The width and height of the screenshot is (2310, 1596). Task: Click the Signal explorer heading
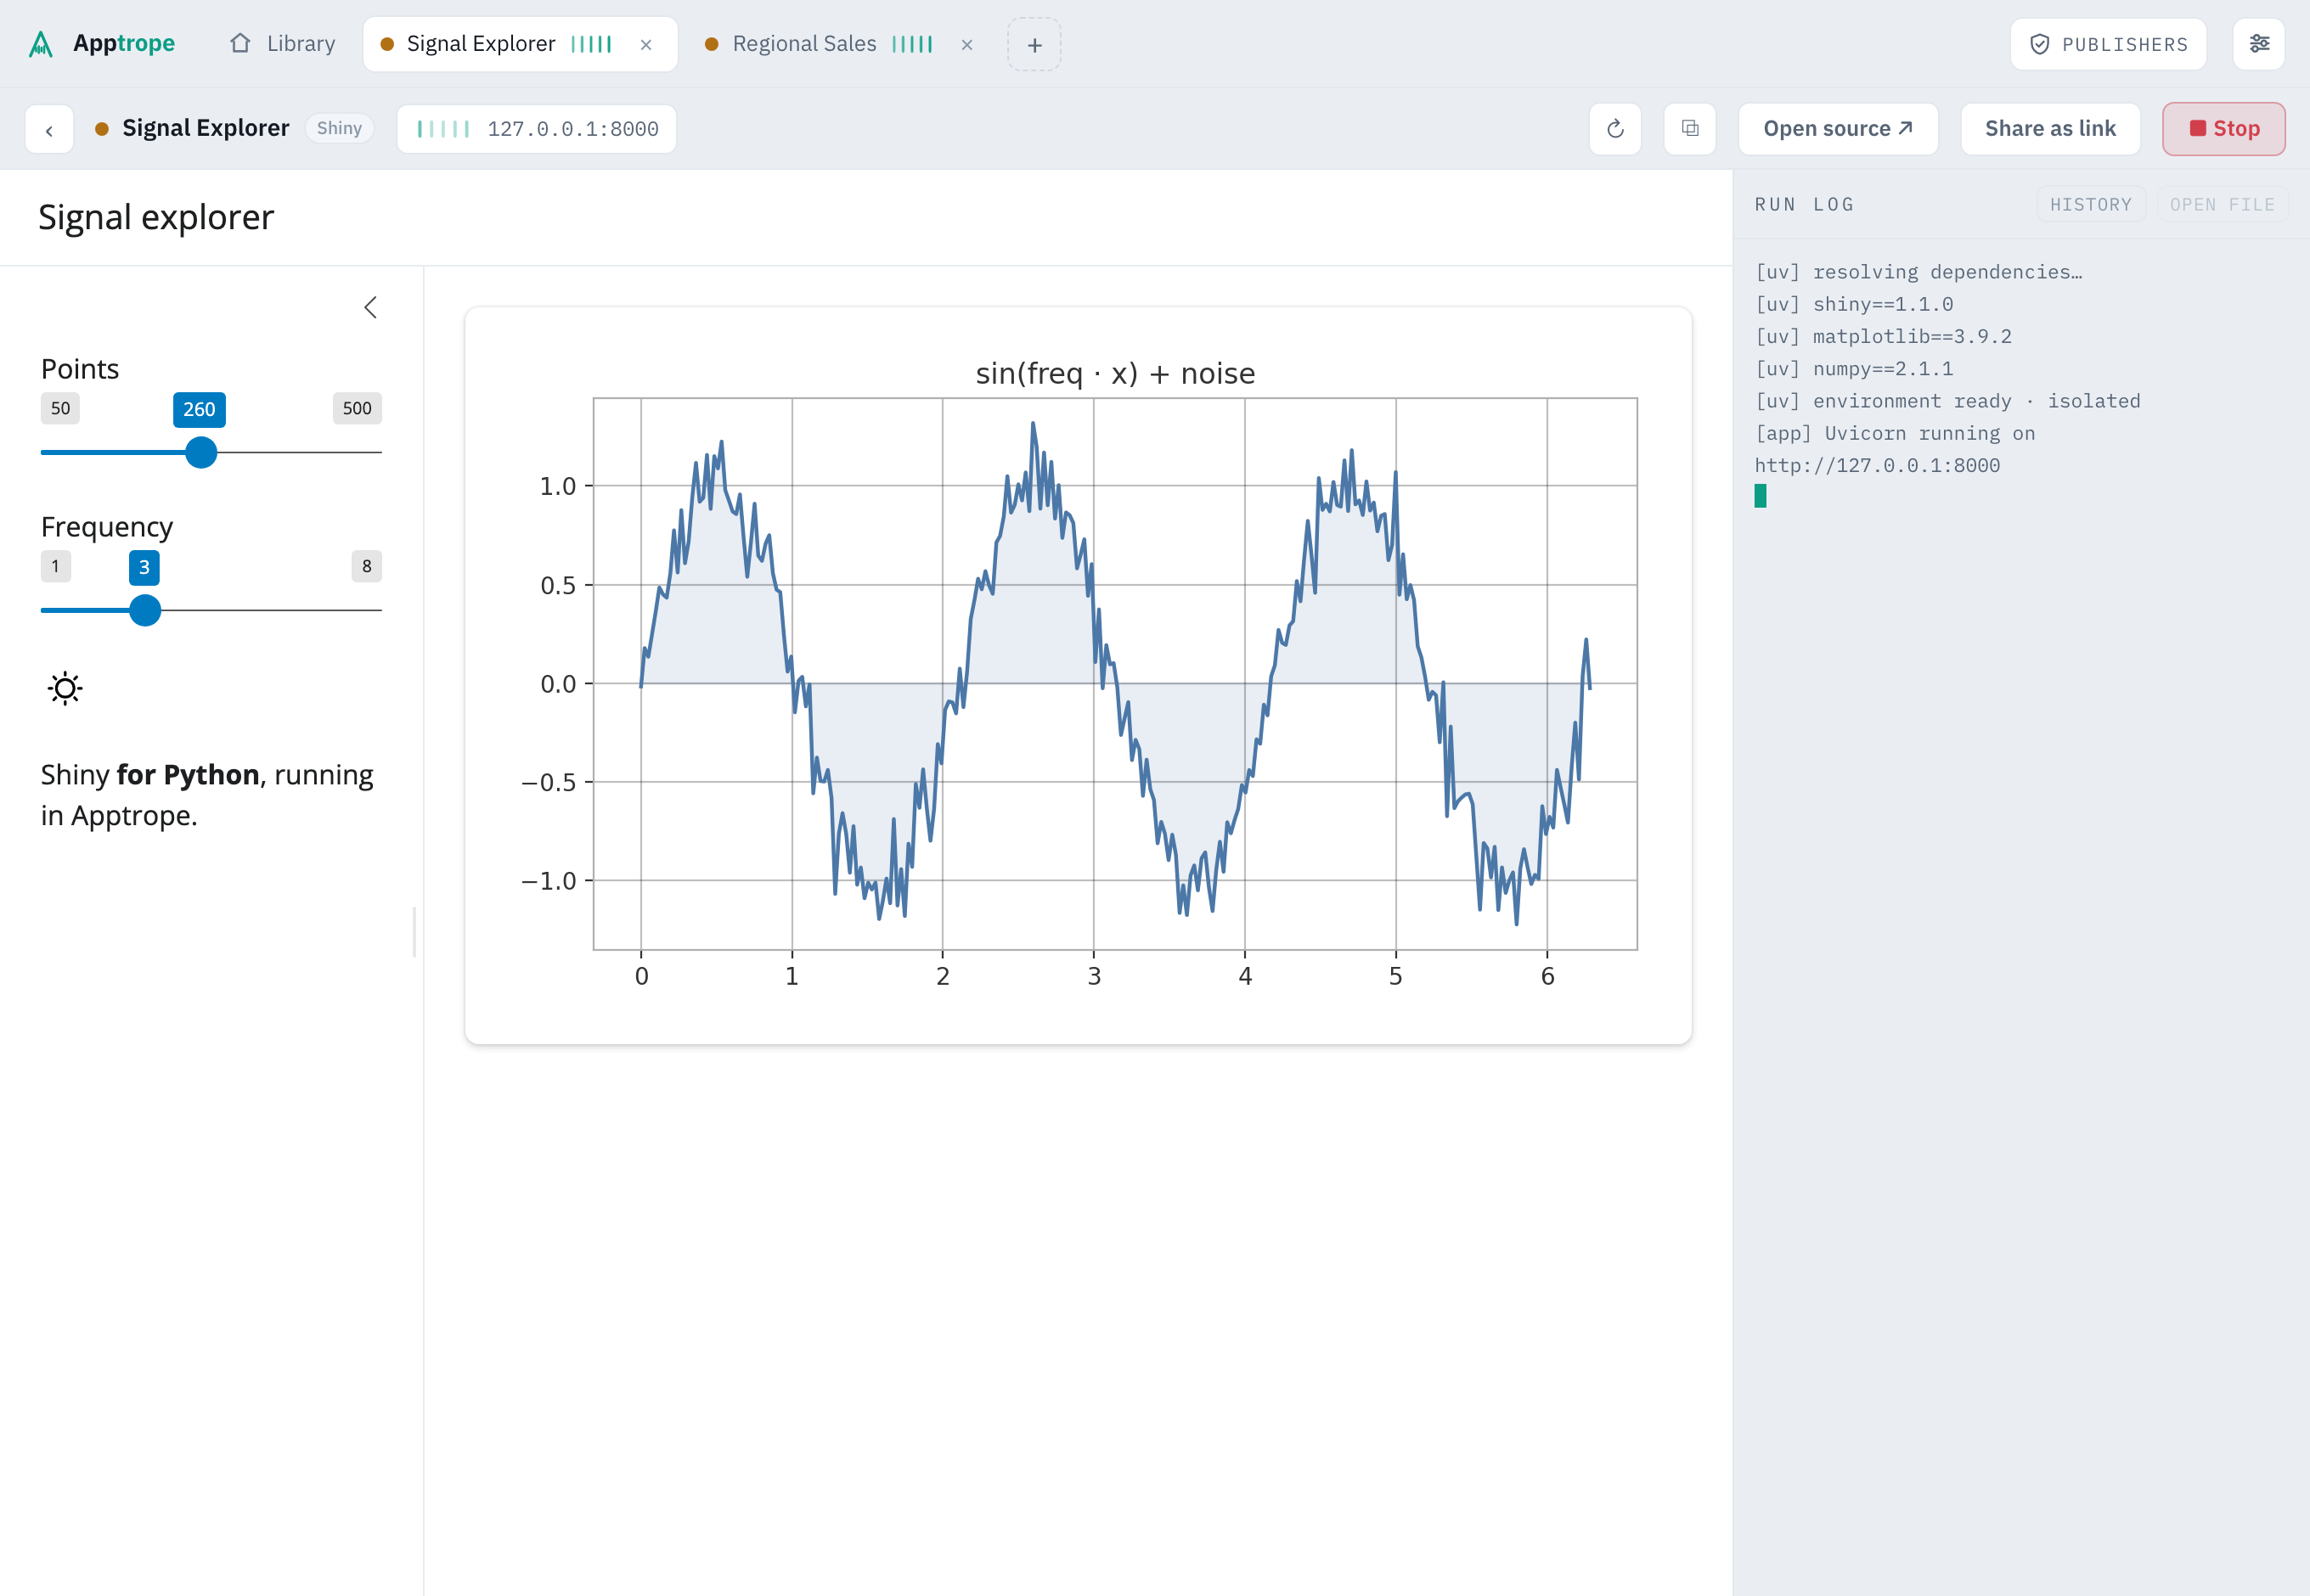coord(156,217)
